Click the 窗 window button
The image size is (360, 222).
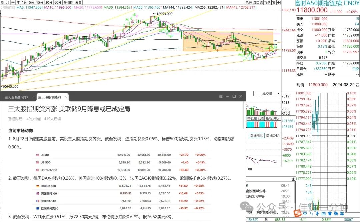coord(274,2)
